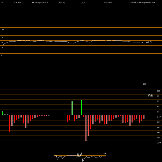Open the mini overview chart thumbnail at bottom
162x162 pixels.
click(80, 155)
